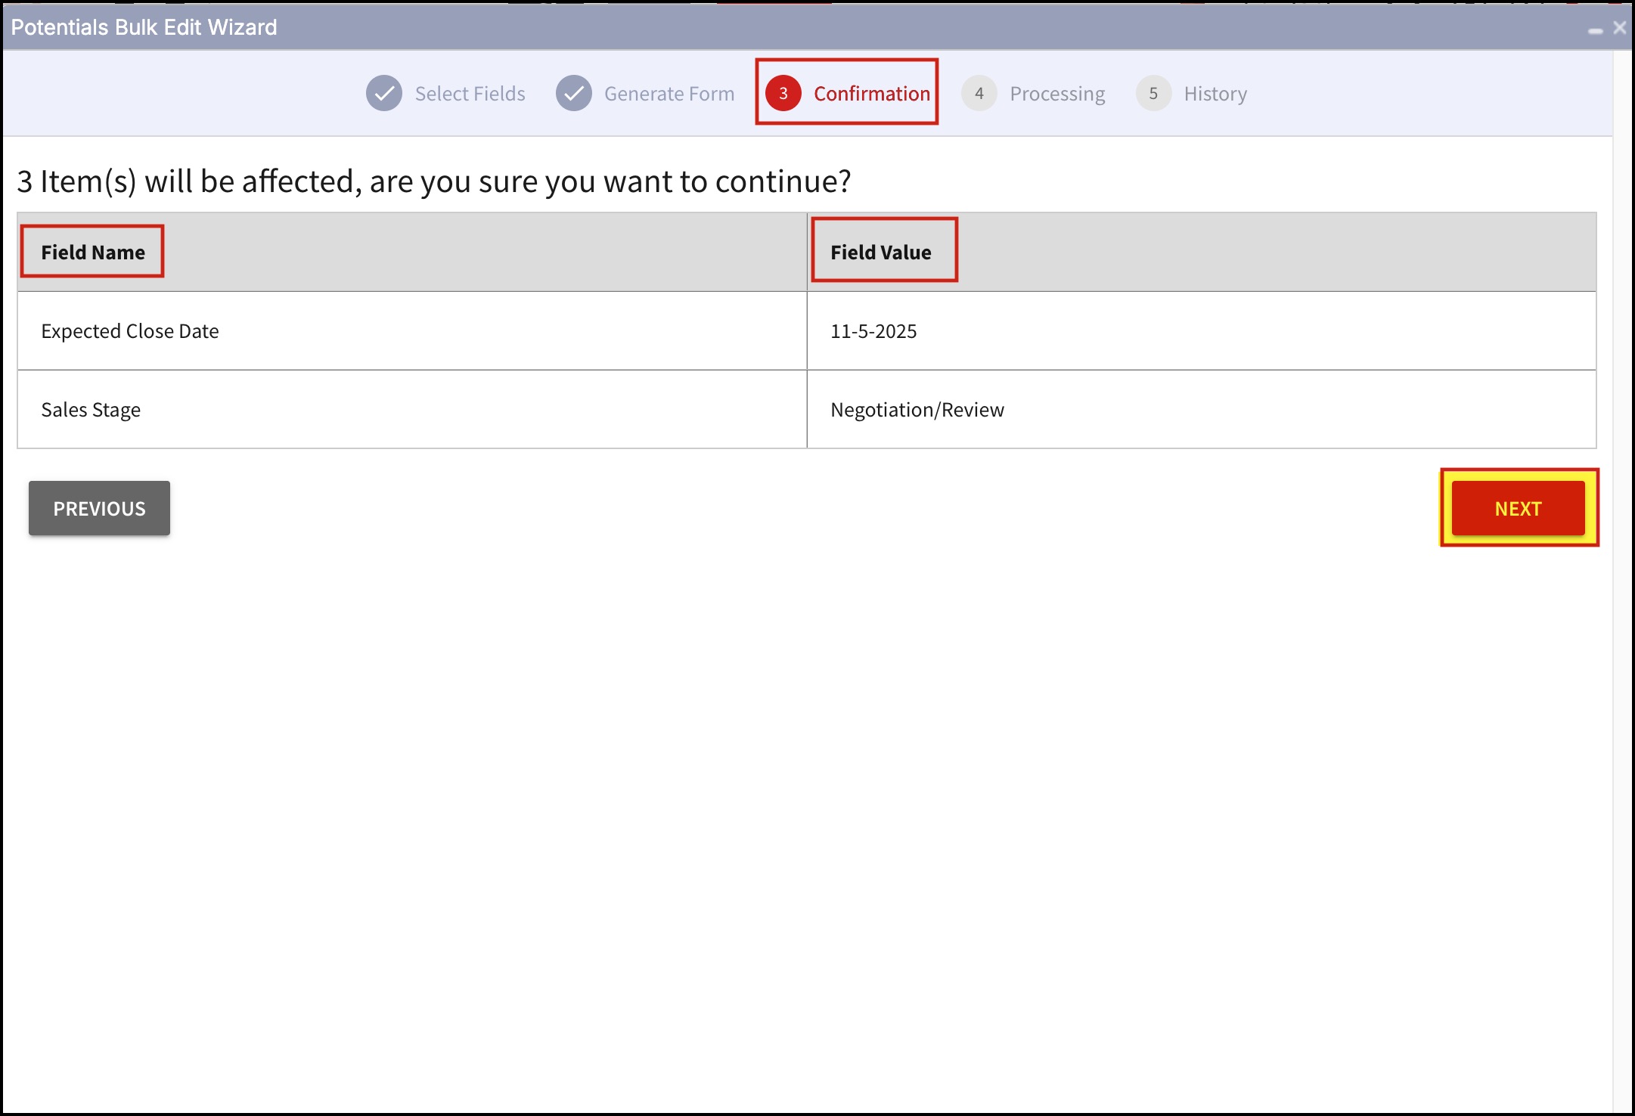Minimize the Bulk Edit Wizard window

(x=1596, y=30)
